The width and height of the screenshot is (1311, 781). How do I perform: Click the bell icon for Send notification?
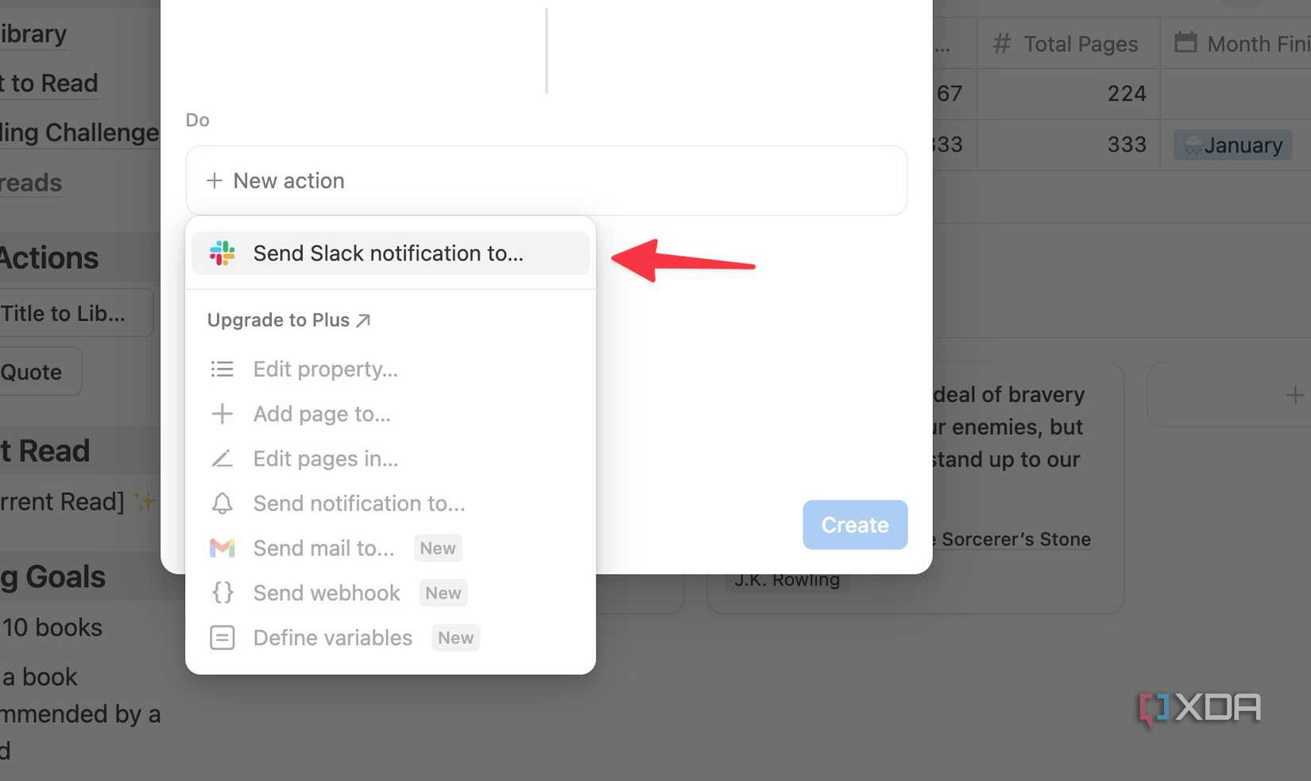coord(222,503)
